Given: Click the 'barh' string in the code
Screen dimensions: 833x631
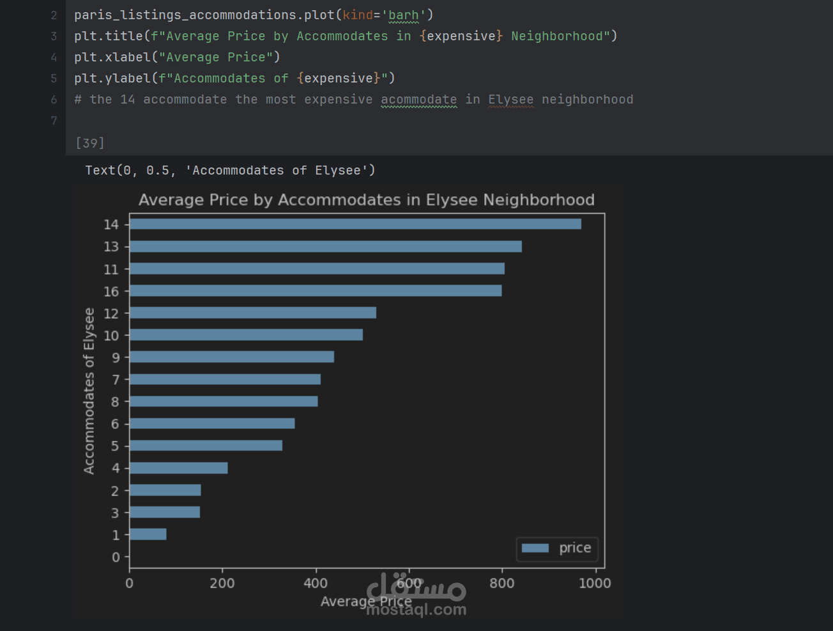Looking at the screenshot, I should 403,15.
